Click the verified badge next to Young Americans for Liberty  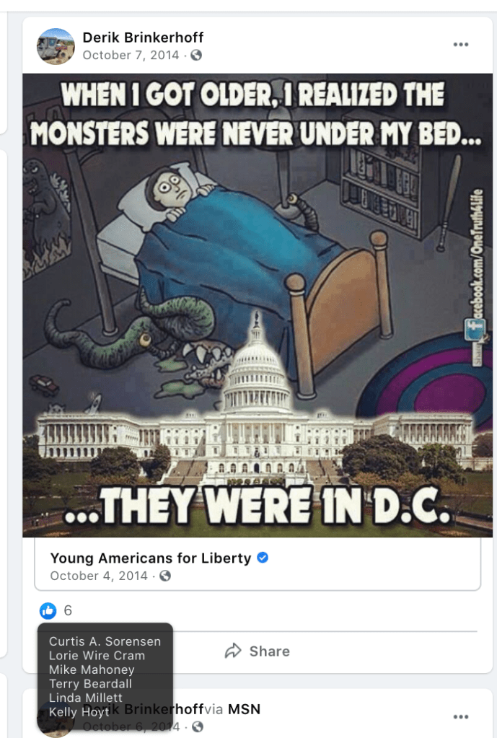[x=263, y=557]
